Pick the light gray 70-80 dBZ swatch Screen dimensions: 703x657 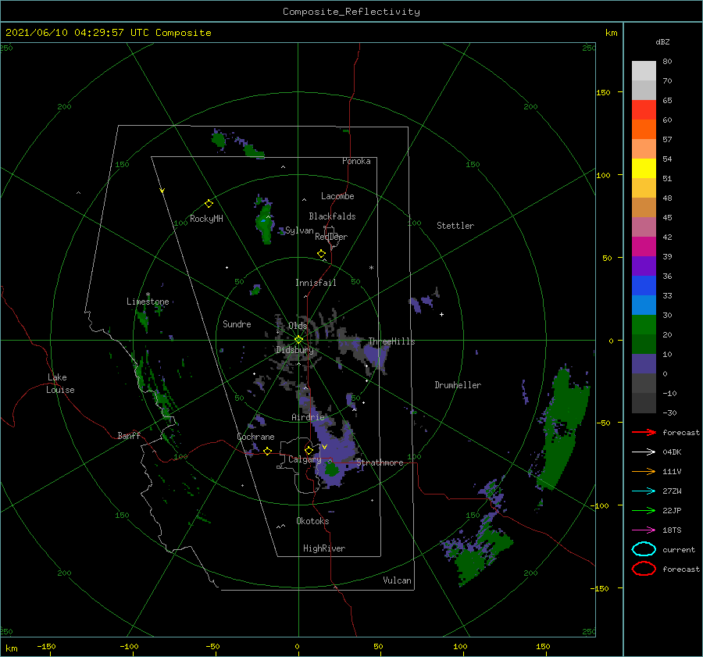644,71
